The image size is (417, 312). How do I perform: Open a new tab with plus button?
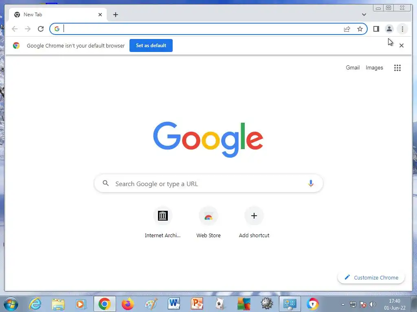point(115,15)
